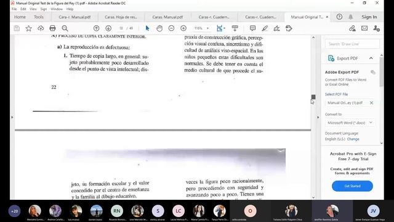Open the Sign menu
Image resolution: width=394 pixels, height=222 pixels.
[x=44, y=9]
